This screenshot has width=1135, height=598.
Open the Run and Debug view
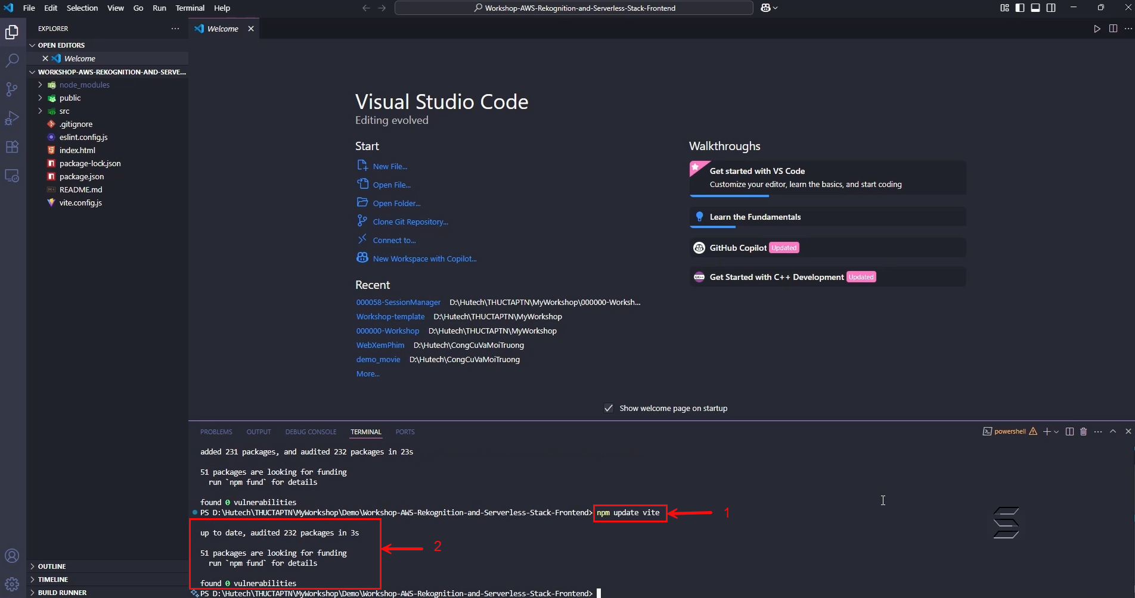(x=12, y=118)
